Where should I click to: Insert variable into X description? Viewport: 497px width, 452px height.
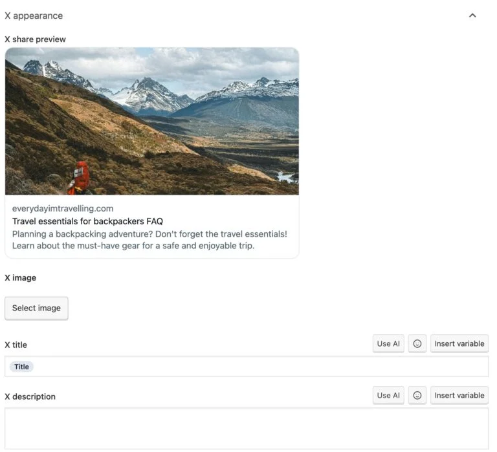coord(459,395)
